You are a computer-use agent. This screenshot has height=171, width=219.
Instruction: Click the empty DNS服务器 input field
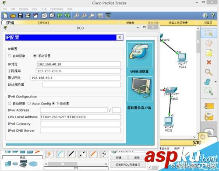[81, 85]
